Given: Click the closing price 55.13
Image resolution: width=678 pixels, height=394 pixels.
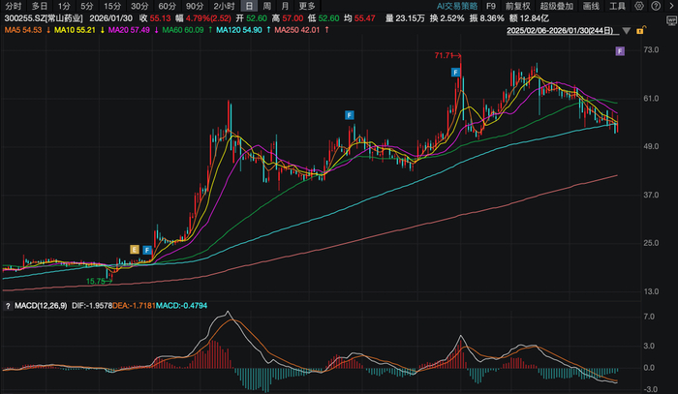Looking at the screenshot, I should tap(160, 18).
